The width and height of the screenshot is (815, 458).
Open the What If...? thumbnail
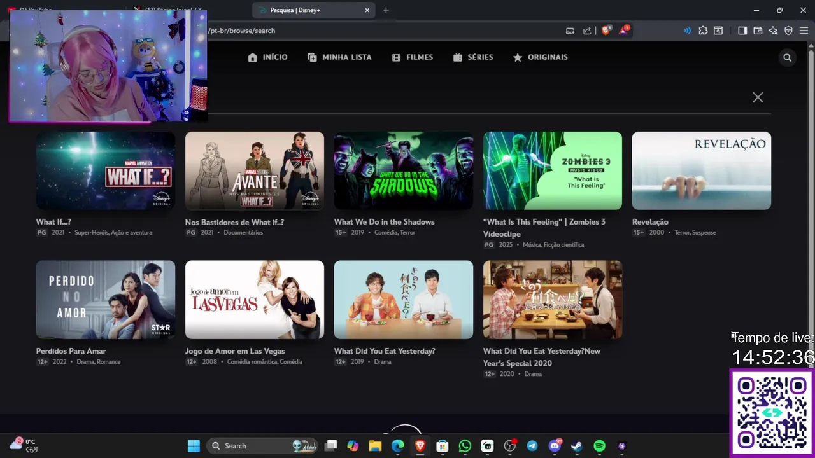(x=106, y=170)
